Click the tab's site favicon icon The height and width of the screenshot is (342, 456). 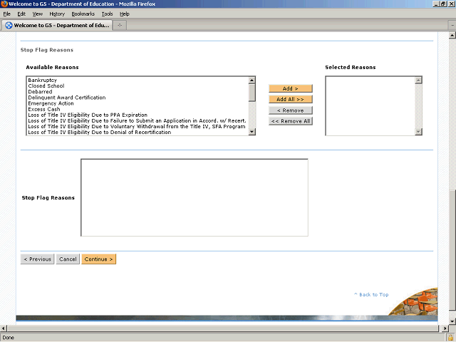pos(9,26)
